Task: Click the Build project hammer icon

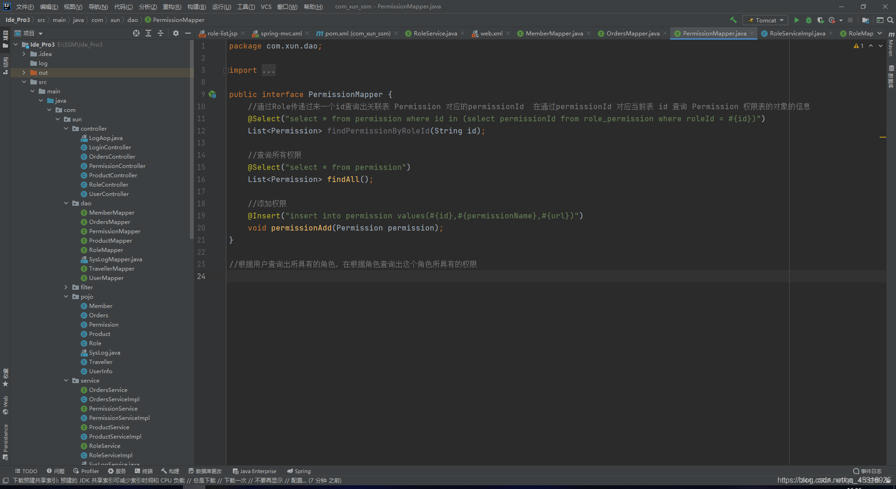Action: pyautogui.click(x=733, y=20)
